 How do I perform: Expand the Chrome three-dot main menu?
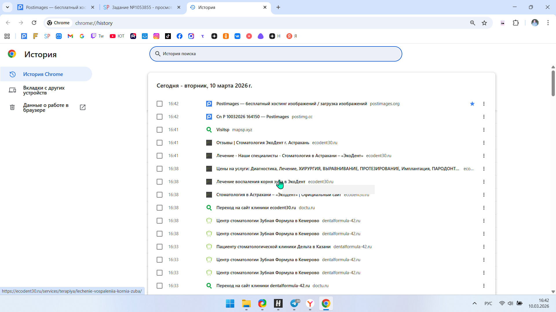pyautogui.click(x=548, y=23)
